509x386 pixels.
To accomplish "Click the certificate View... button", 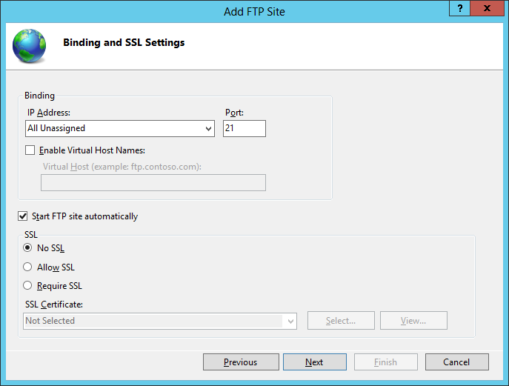I will (x=413, y=321).
